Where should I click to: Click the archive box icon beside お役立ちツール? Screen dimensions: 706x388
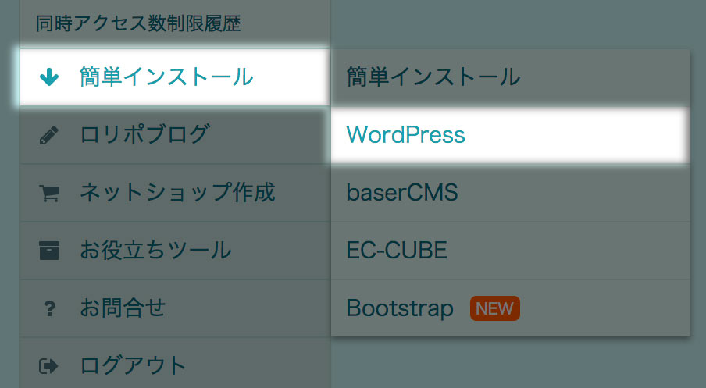pyautogui.click(x=49, y=251)
